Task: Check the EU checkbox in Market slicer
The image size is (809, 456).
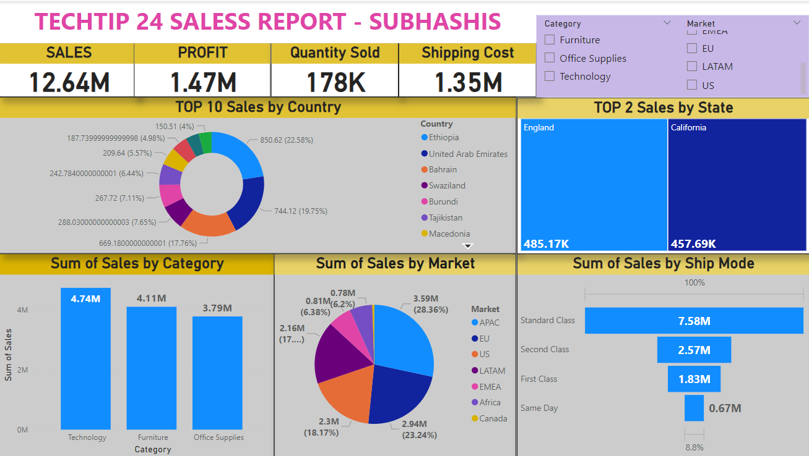Action: (x=691, y=48)
